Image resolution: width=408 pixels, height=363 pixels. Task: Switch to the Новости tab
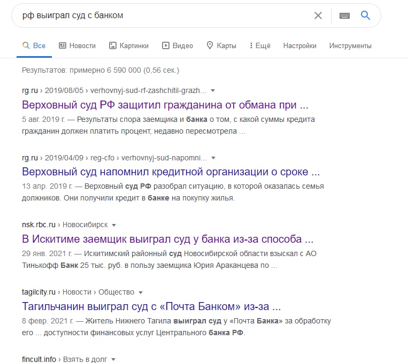click(78, 45)
